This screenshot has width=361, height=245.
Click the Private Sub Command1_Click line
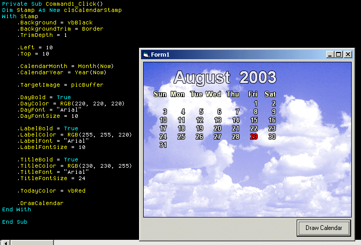pyautogui.click(x=52, y=4)
